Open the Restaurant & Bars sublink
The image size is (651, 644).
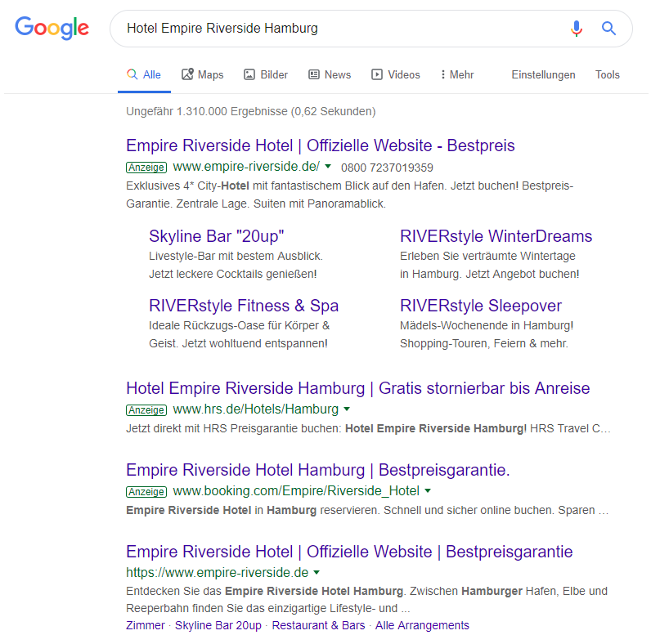[x=318, y=625]
